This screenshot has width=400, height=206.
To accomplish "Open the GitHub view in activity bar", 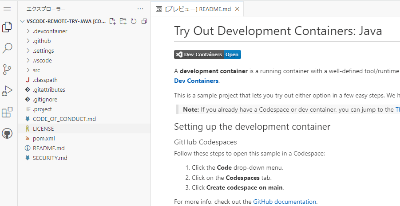I will (7, 133).
